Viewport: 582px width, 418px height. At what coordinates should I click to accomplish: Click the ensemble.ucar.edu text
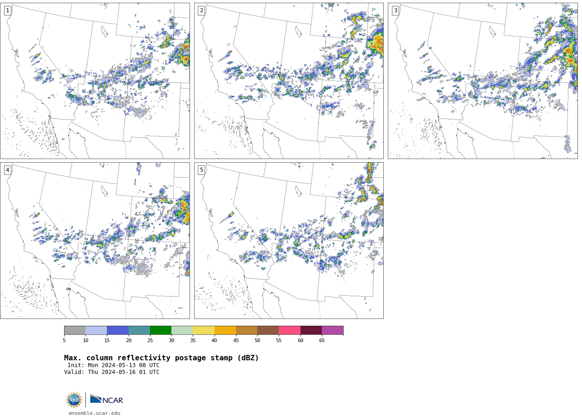coord(95,413)
